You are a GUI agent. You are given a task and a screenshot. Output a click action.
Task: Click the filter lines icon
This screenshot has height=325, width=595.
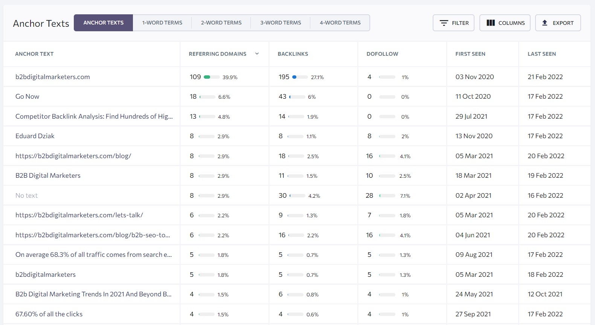444,23
